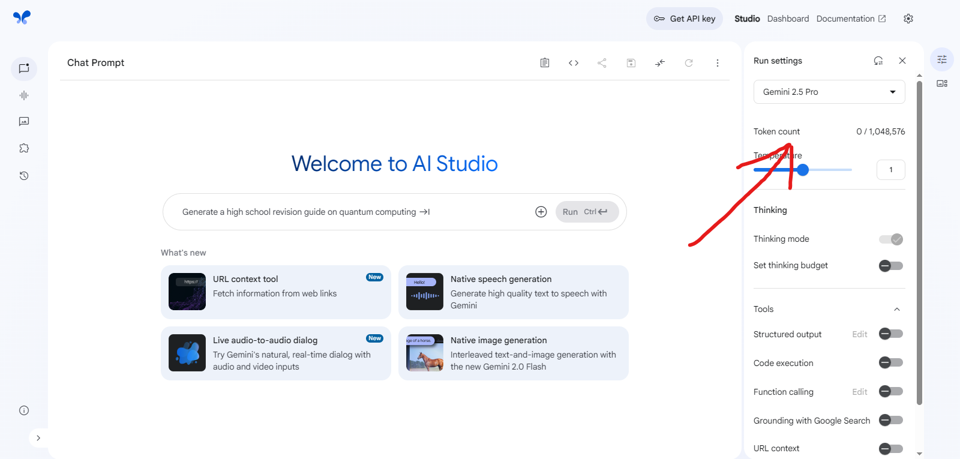Viewport: 960px width, 459px height.
Task: Click the Run settings scrollbar
Action: (919, 243)
